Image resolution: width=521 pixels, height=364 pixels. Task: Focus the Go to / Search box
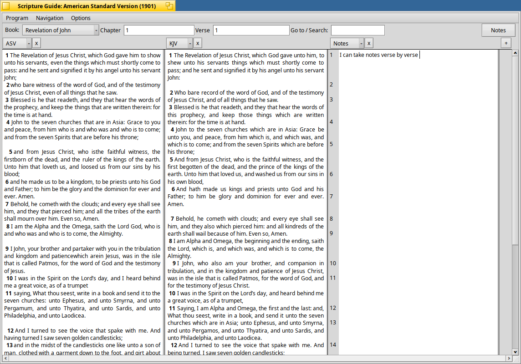(358, 30)
